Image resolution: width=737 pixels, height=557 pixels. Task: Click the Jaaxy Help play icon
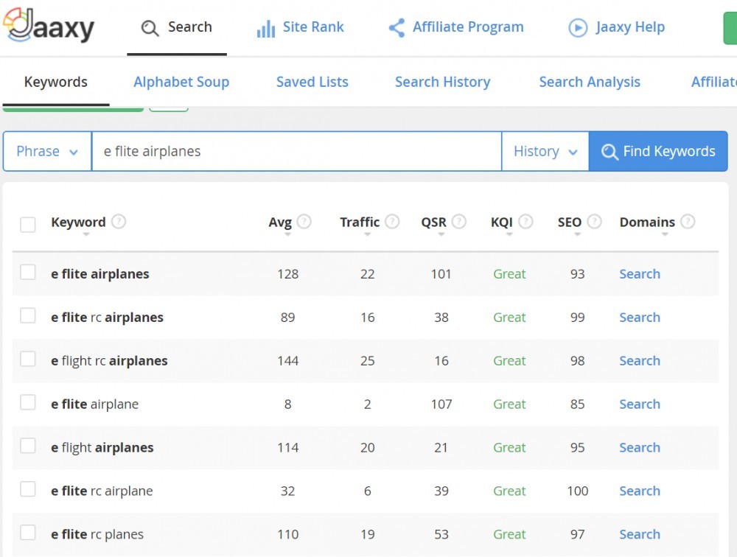(x=578, y=28)
